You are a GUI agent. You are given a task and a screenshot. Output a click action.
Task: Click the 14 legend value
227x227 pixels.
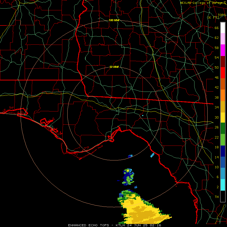pyautogui.click(x=217, y=157)
